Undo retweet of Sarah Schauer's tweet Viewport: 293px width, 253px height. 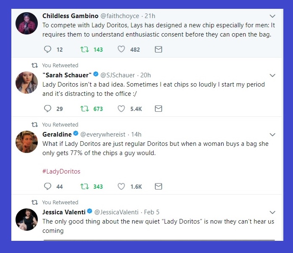click(84, 109)
